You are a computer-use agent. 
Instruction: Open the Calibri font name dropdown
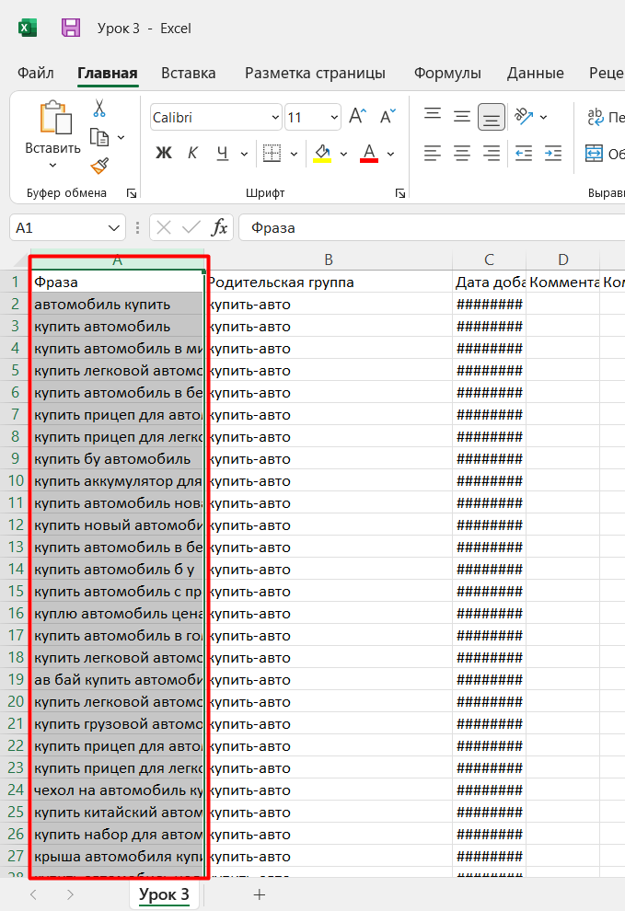[275, 118]
